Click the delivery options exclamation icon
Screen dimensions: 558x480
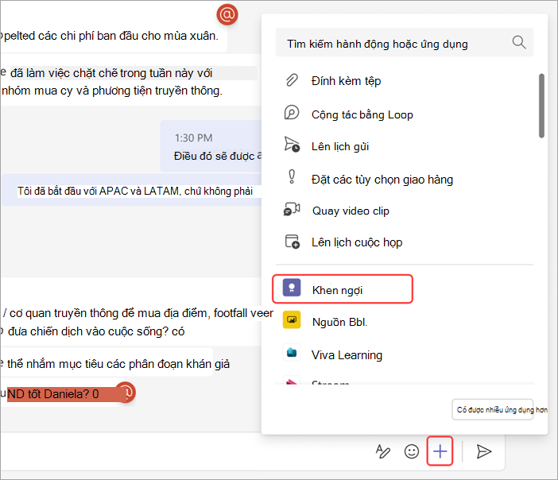pyautogui.click(x=292, y=177)
